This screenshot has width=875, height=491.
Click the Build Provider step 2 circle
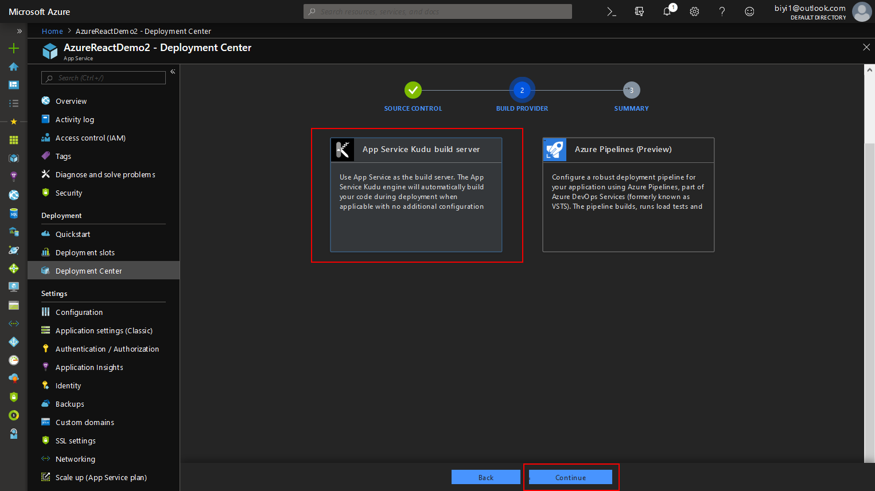point(522,90)
